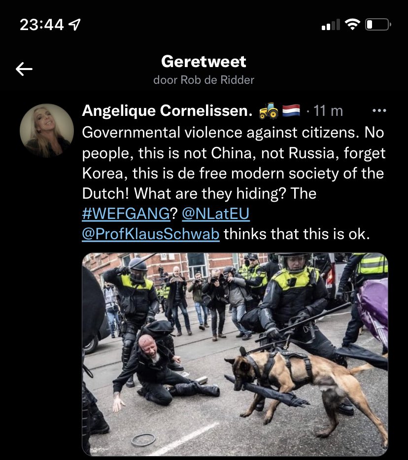Tap the Angelique Cornelissen display name
Viewport: 408px width, 460px height.
click(167, 111)
